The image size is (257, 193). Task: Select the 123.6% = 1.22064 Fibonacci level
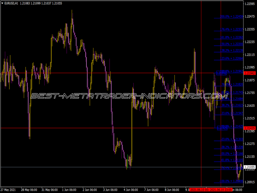pos(232,58)
